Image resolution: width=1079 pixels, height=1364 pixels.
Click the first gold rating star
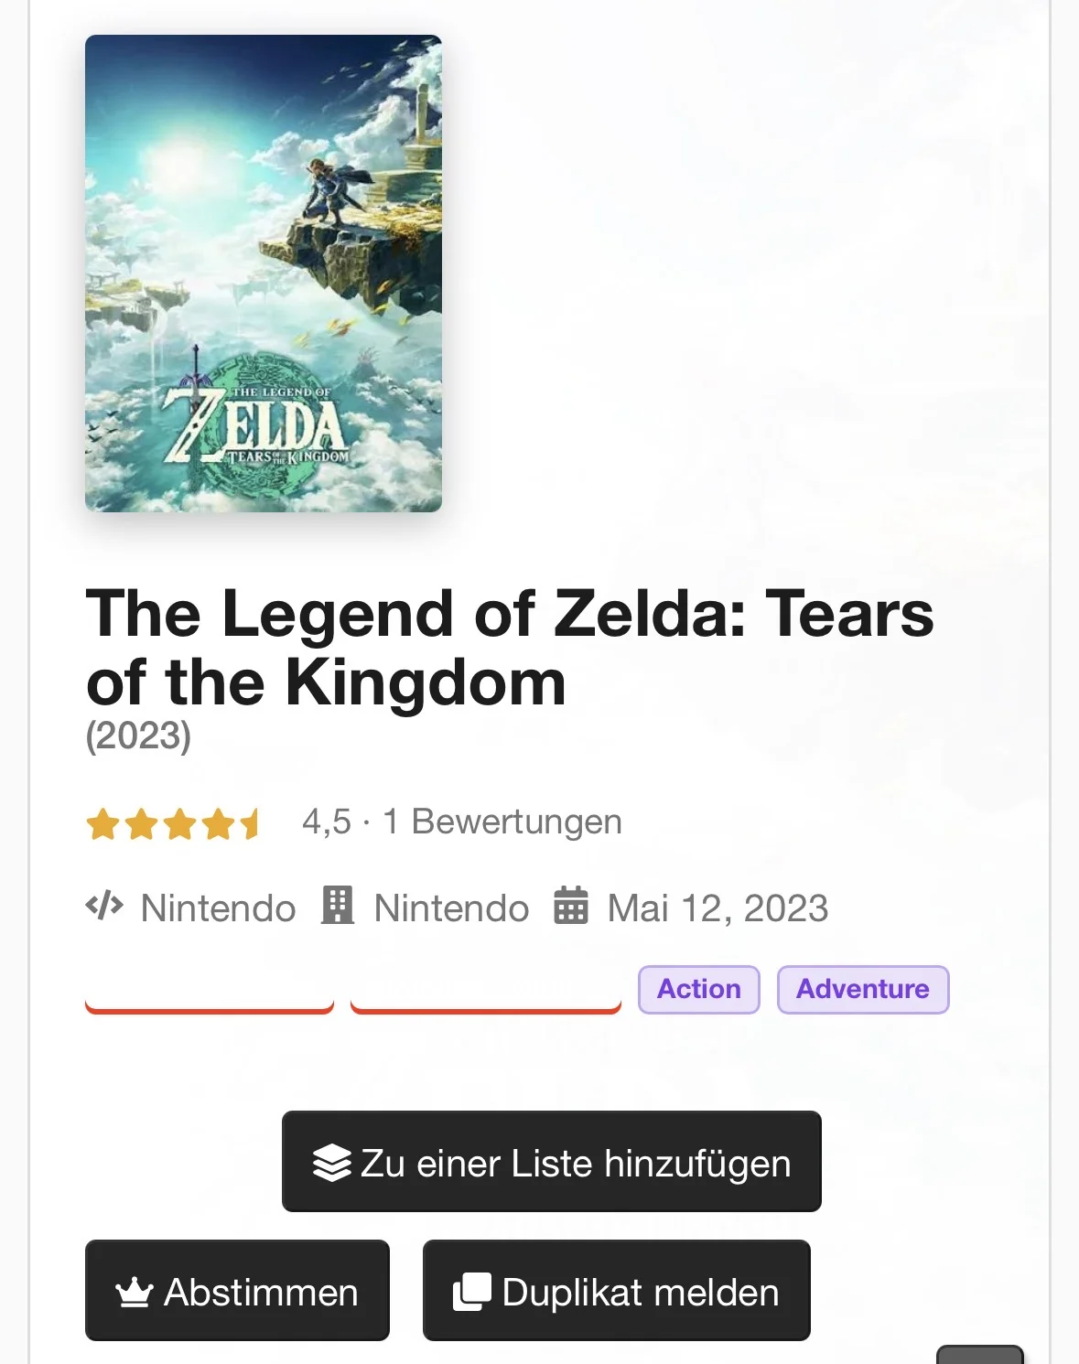tap(103, 824)
